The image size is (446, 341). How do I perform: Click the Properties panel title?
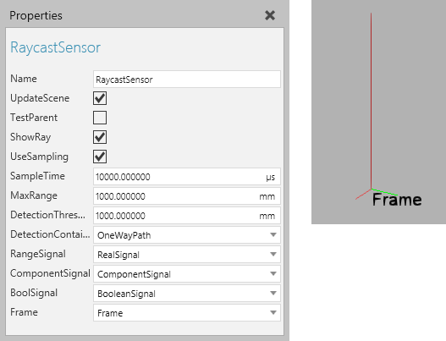[x=36, y=15]
